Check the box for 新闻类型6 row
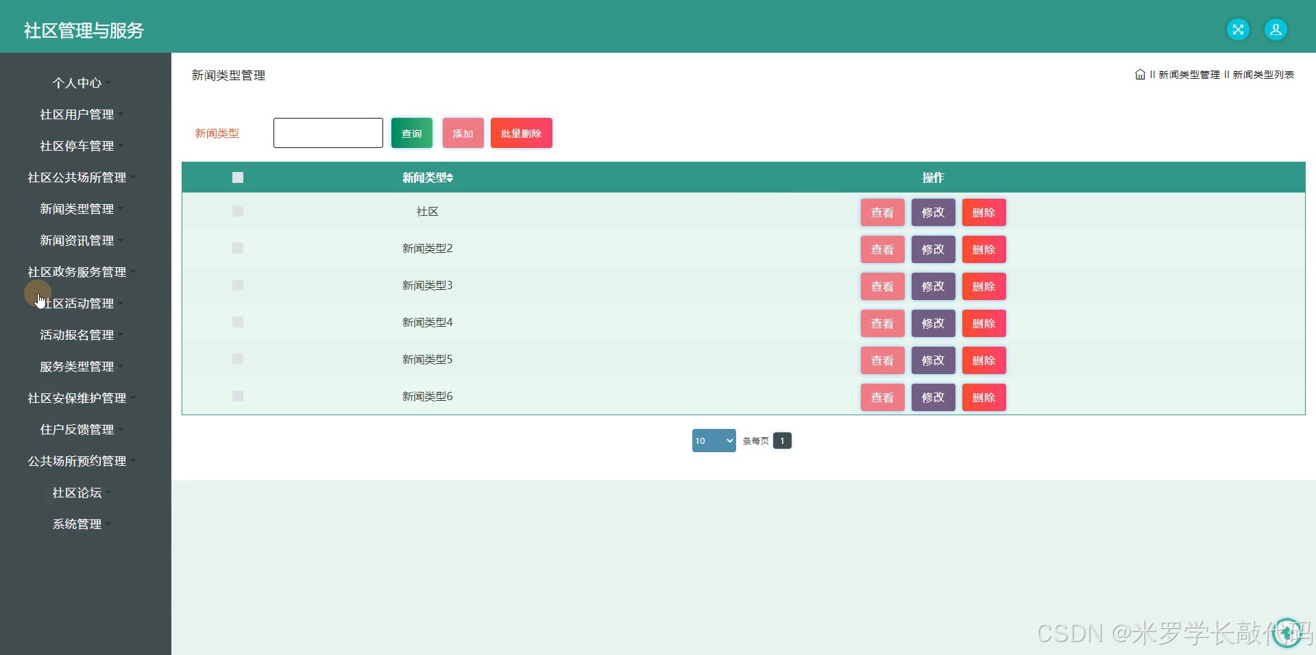1316x655 pixels. pyautogui.click(x=238, y=396)
